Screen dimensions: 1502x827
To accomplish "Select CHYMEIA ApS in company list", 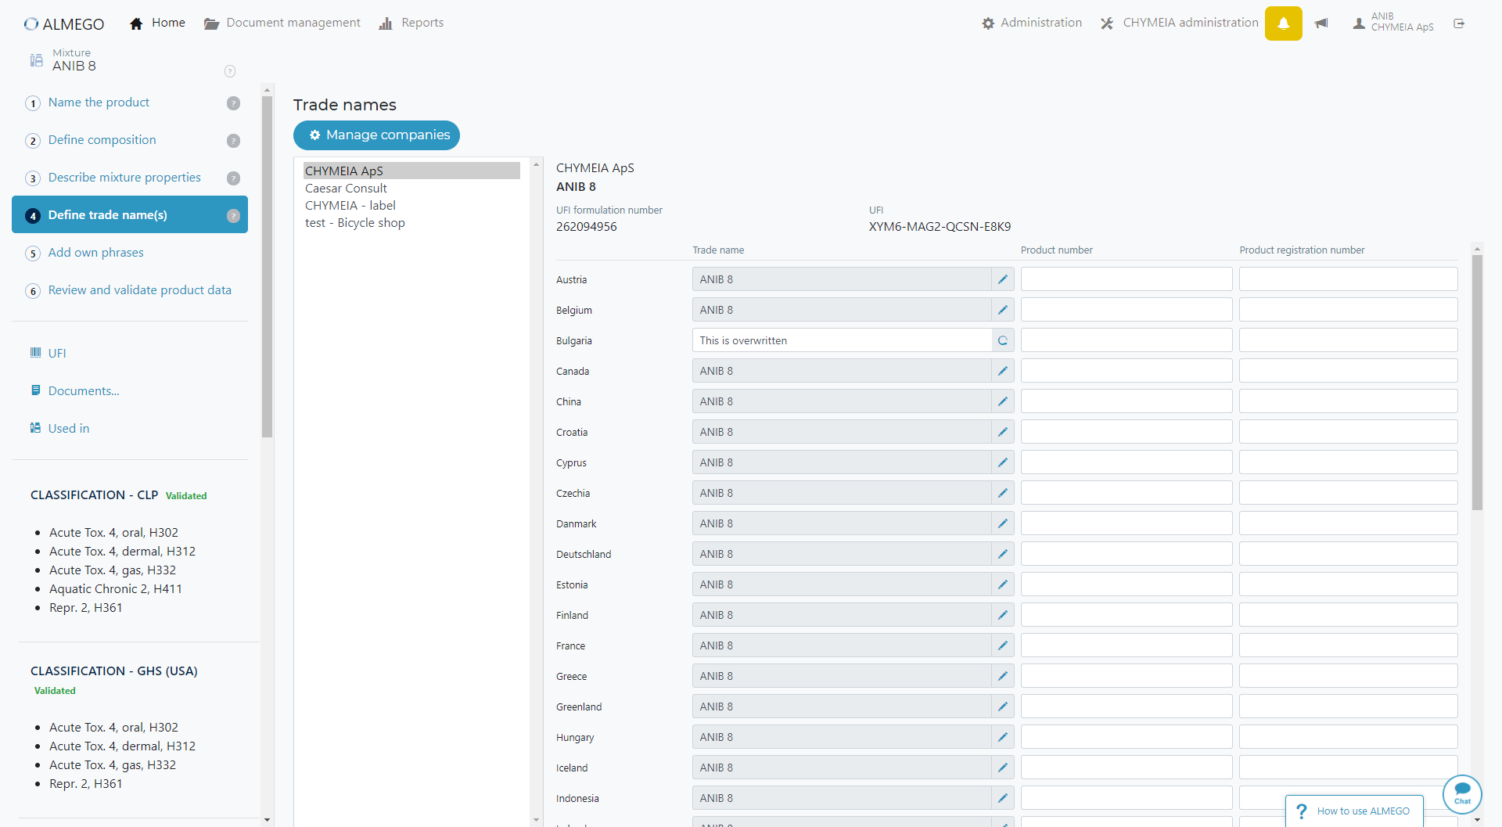I will pyautogui.click(x=411, y=171).
